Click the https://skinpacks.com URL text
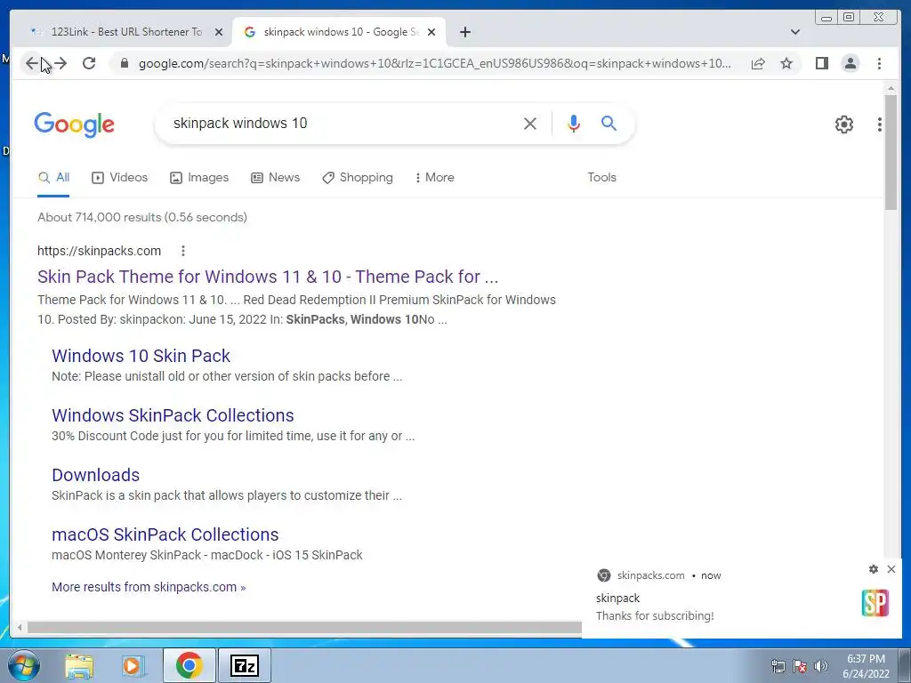This screenshot has height=683, width=911. (x=99, y=251)
